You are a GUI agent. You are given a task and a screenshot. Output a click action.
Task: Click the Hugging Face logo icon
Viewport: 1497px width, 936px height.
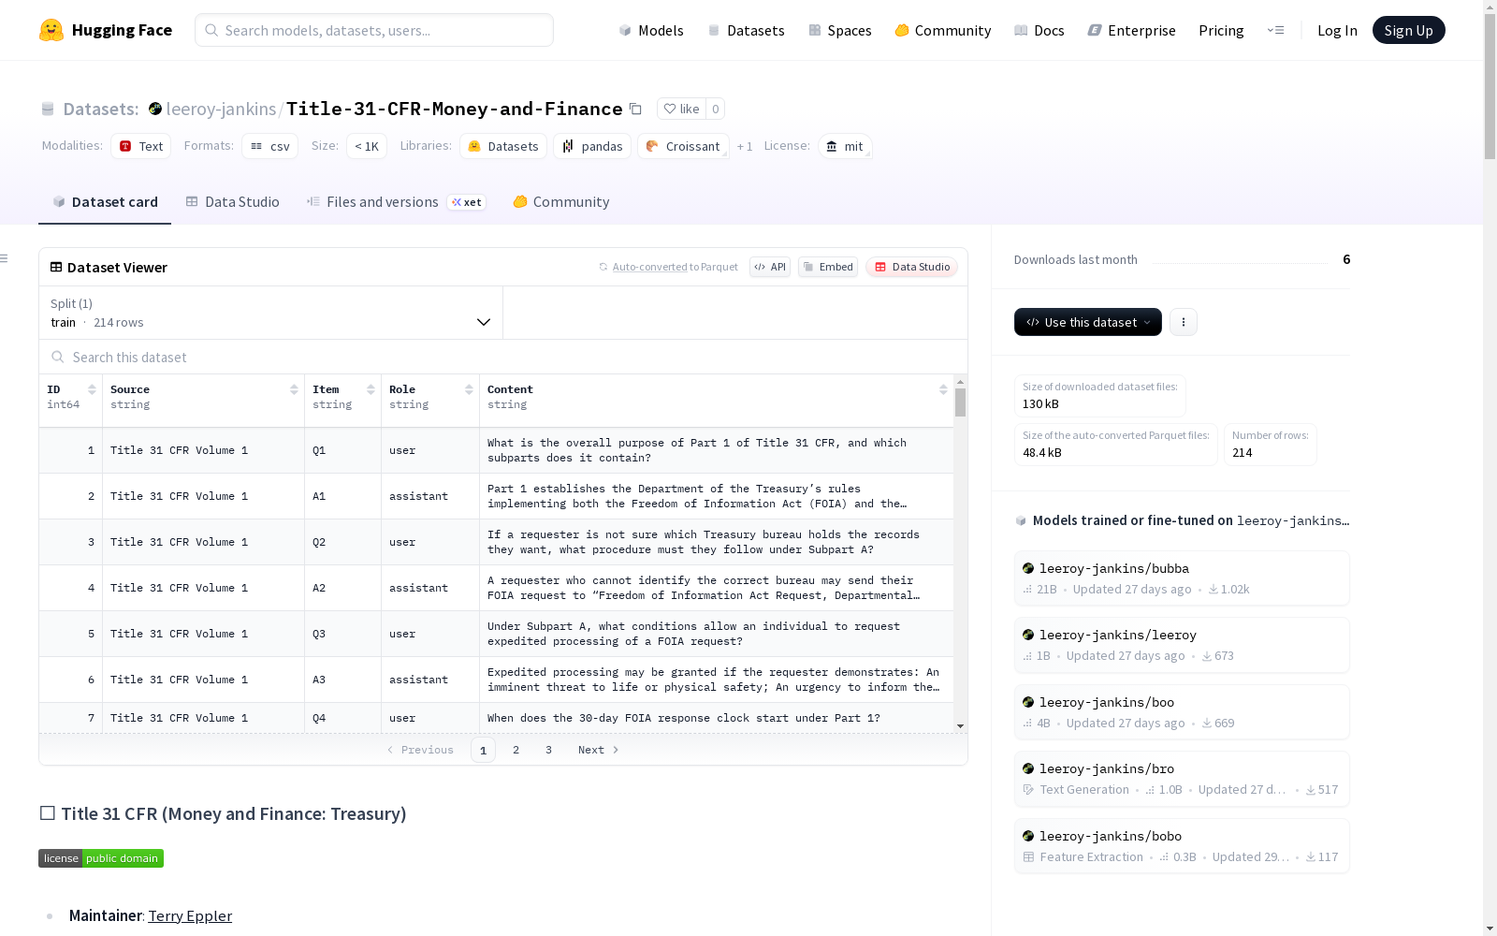tap(51, 30)
